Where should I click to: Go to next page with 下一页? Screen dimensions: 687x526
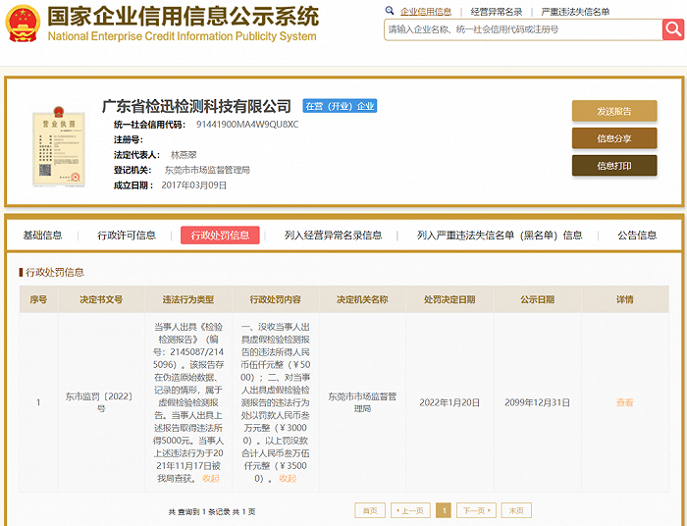(474, 510)
